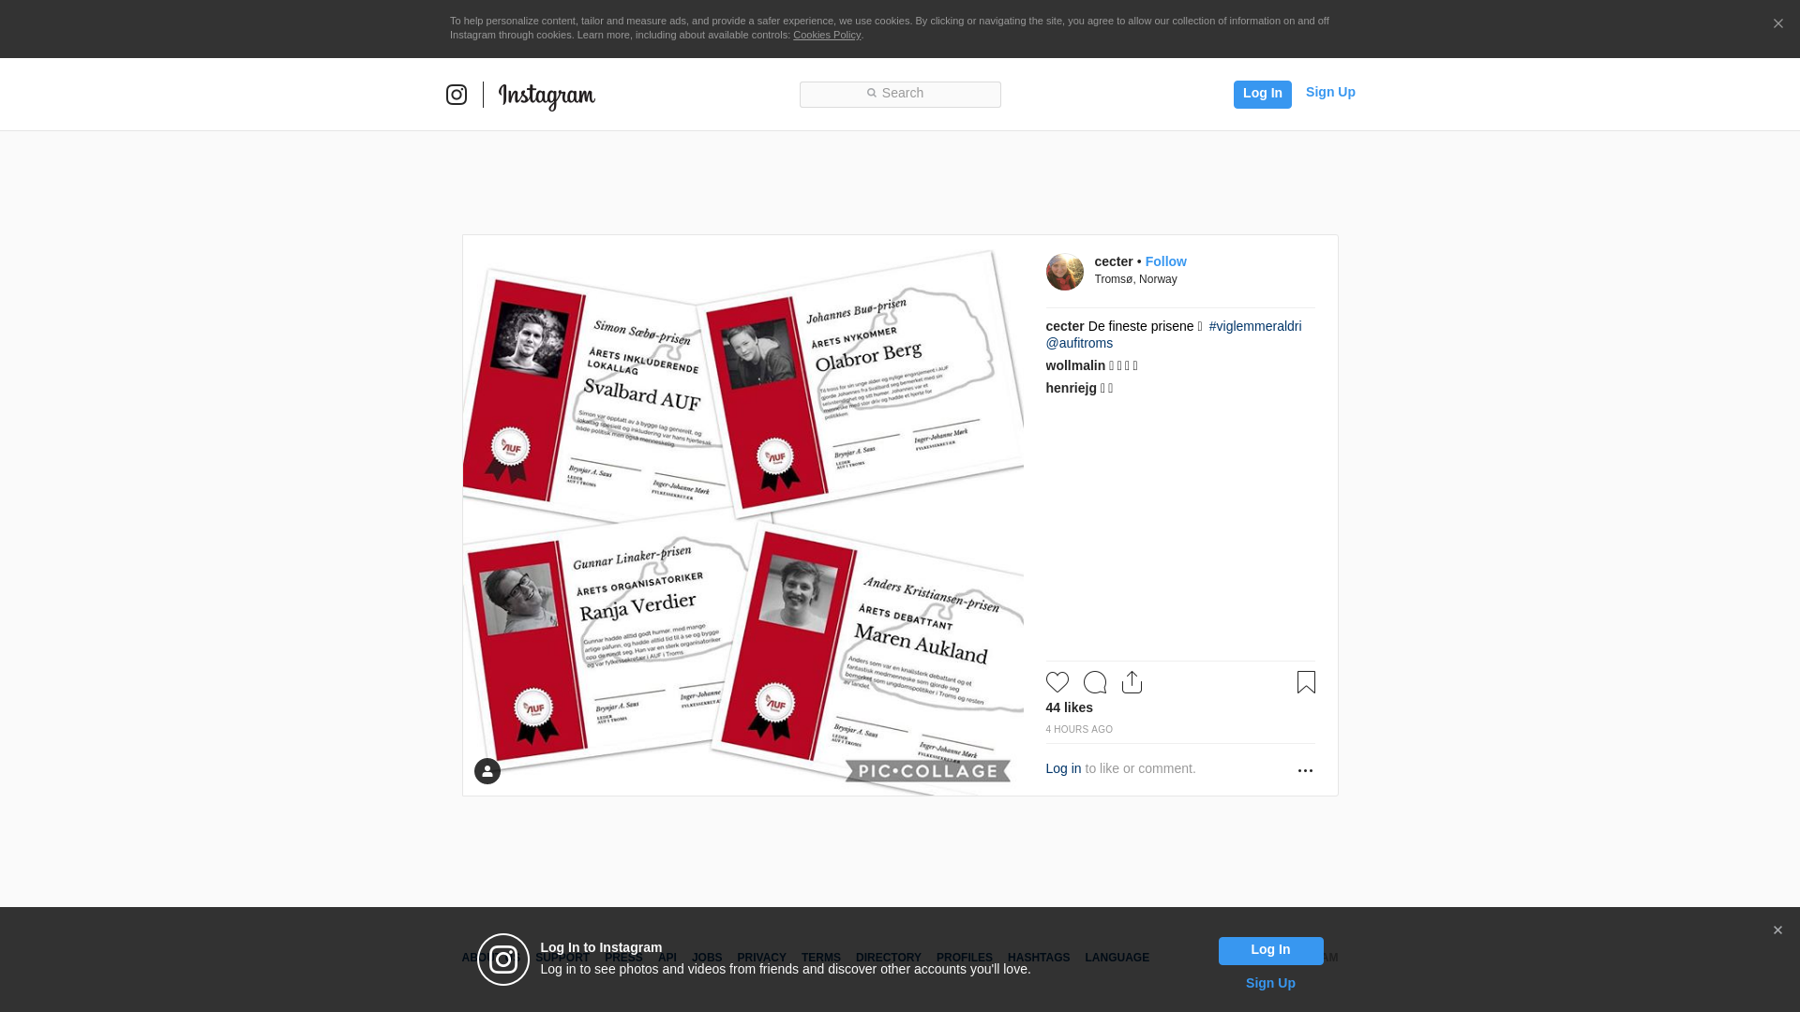Dismiss the cookie notice banner
The image size is (1800, 1012).
point(1777,24)
